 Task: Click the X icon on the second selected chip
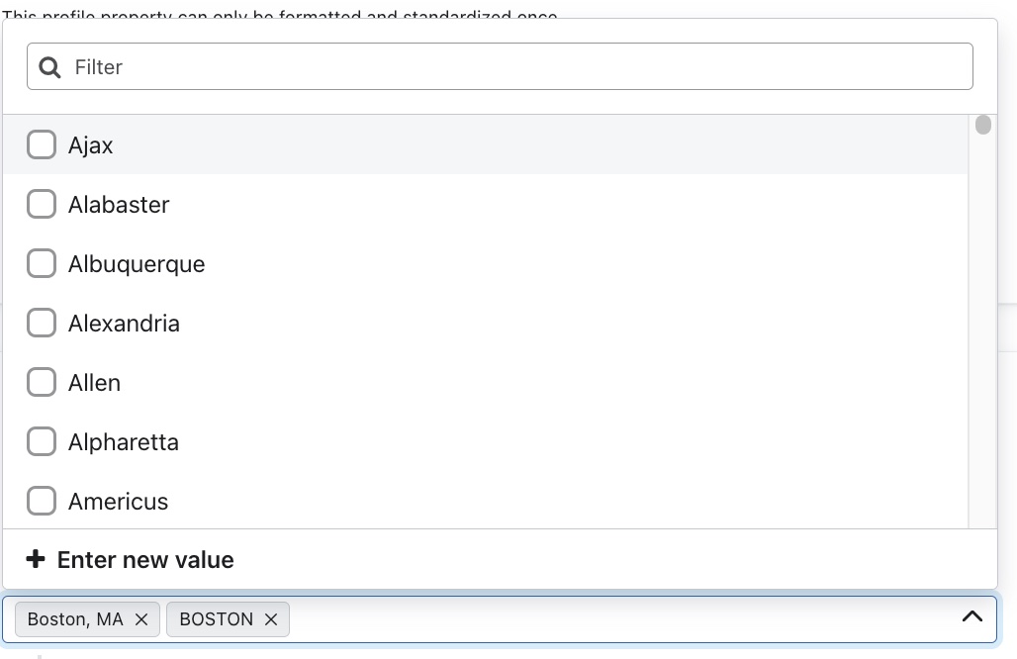tap(271, 618)
